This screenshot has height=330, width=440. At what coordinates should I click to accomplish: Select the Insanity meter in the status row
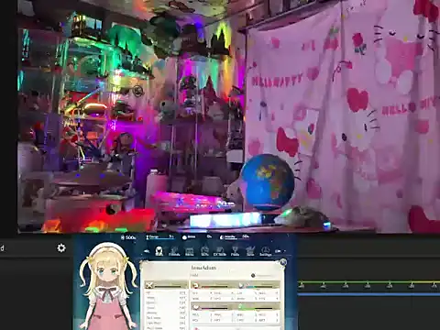235,236
